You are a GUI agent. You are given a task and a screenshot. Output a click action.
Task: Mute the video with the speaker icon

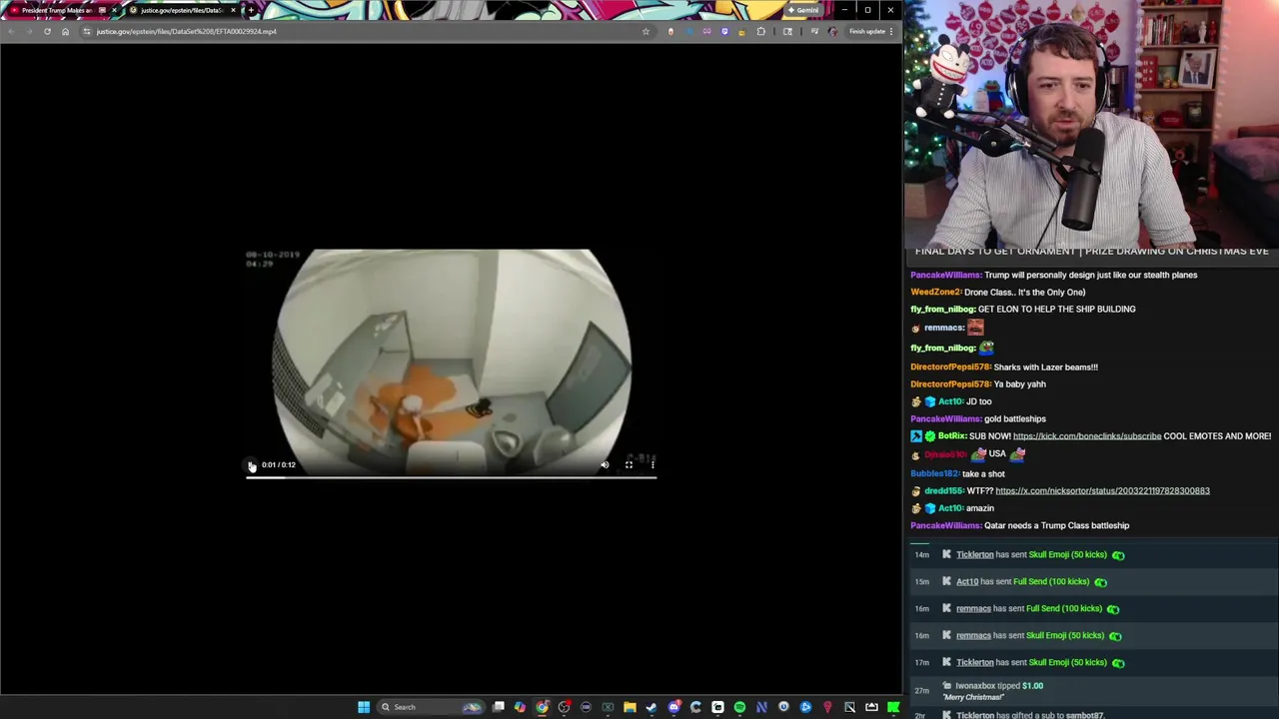(x=605, y=464)
